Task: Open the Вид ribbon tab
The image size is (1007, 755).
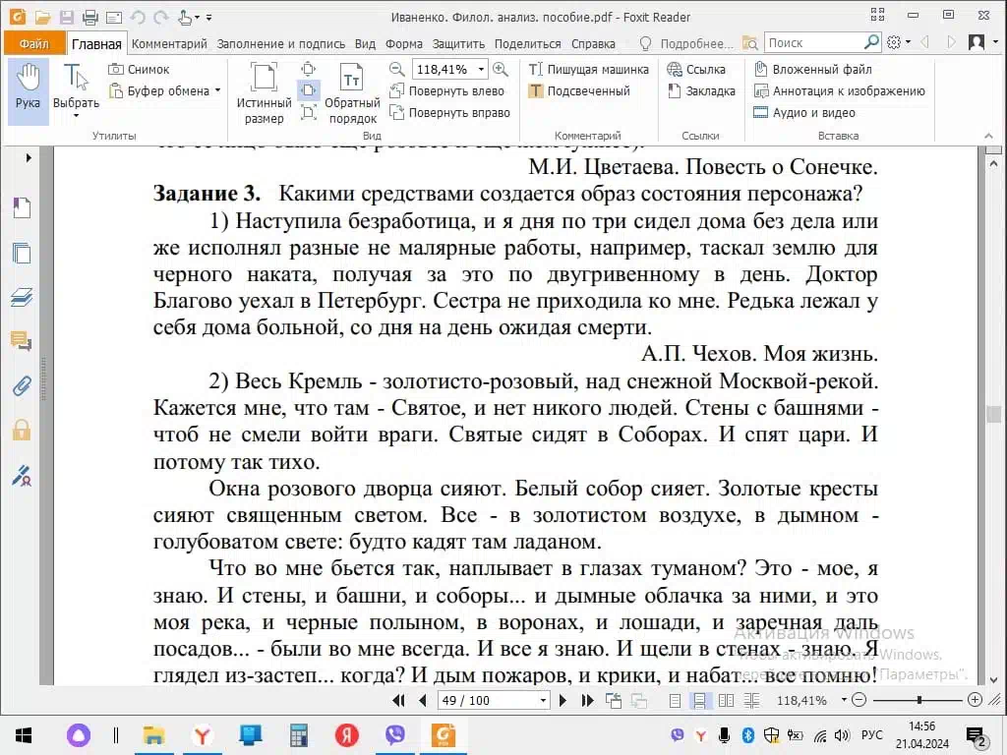Action: 365,43
